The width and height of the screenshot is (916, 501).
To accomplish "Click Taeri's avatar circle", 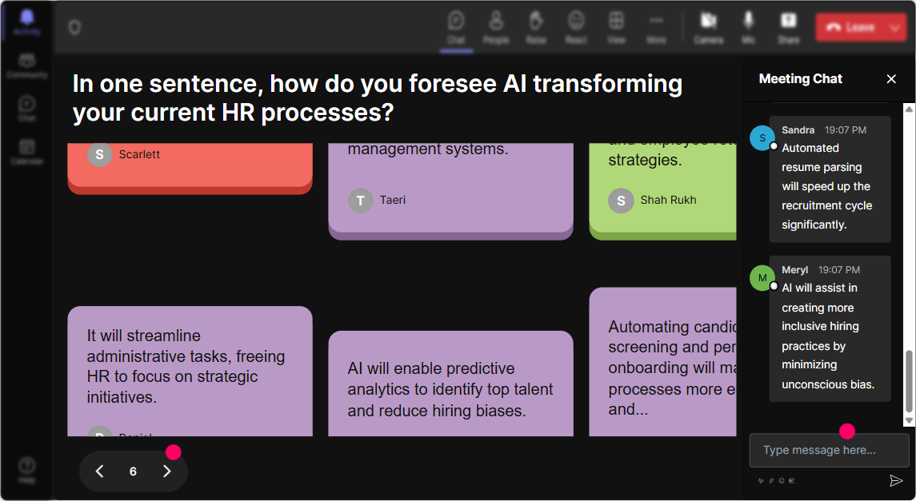I will 361,201.
